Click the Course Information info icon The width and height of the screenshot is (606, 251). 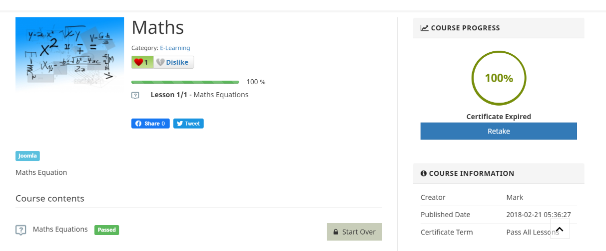424,174
